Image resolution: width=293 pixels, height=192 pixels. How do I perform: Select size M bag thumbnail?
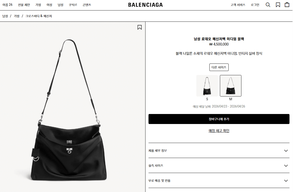coord(231,86)
